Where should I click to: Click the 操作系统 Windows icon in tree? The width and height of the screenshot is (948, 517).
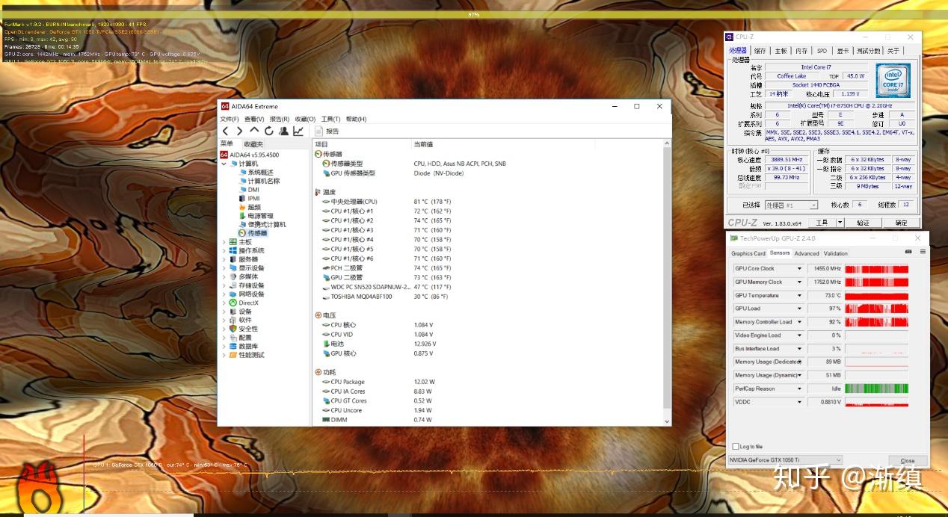tap(233, 250)
